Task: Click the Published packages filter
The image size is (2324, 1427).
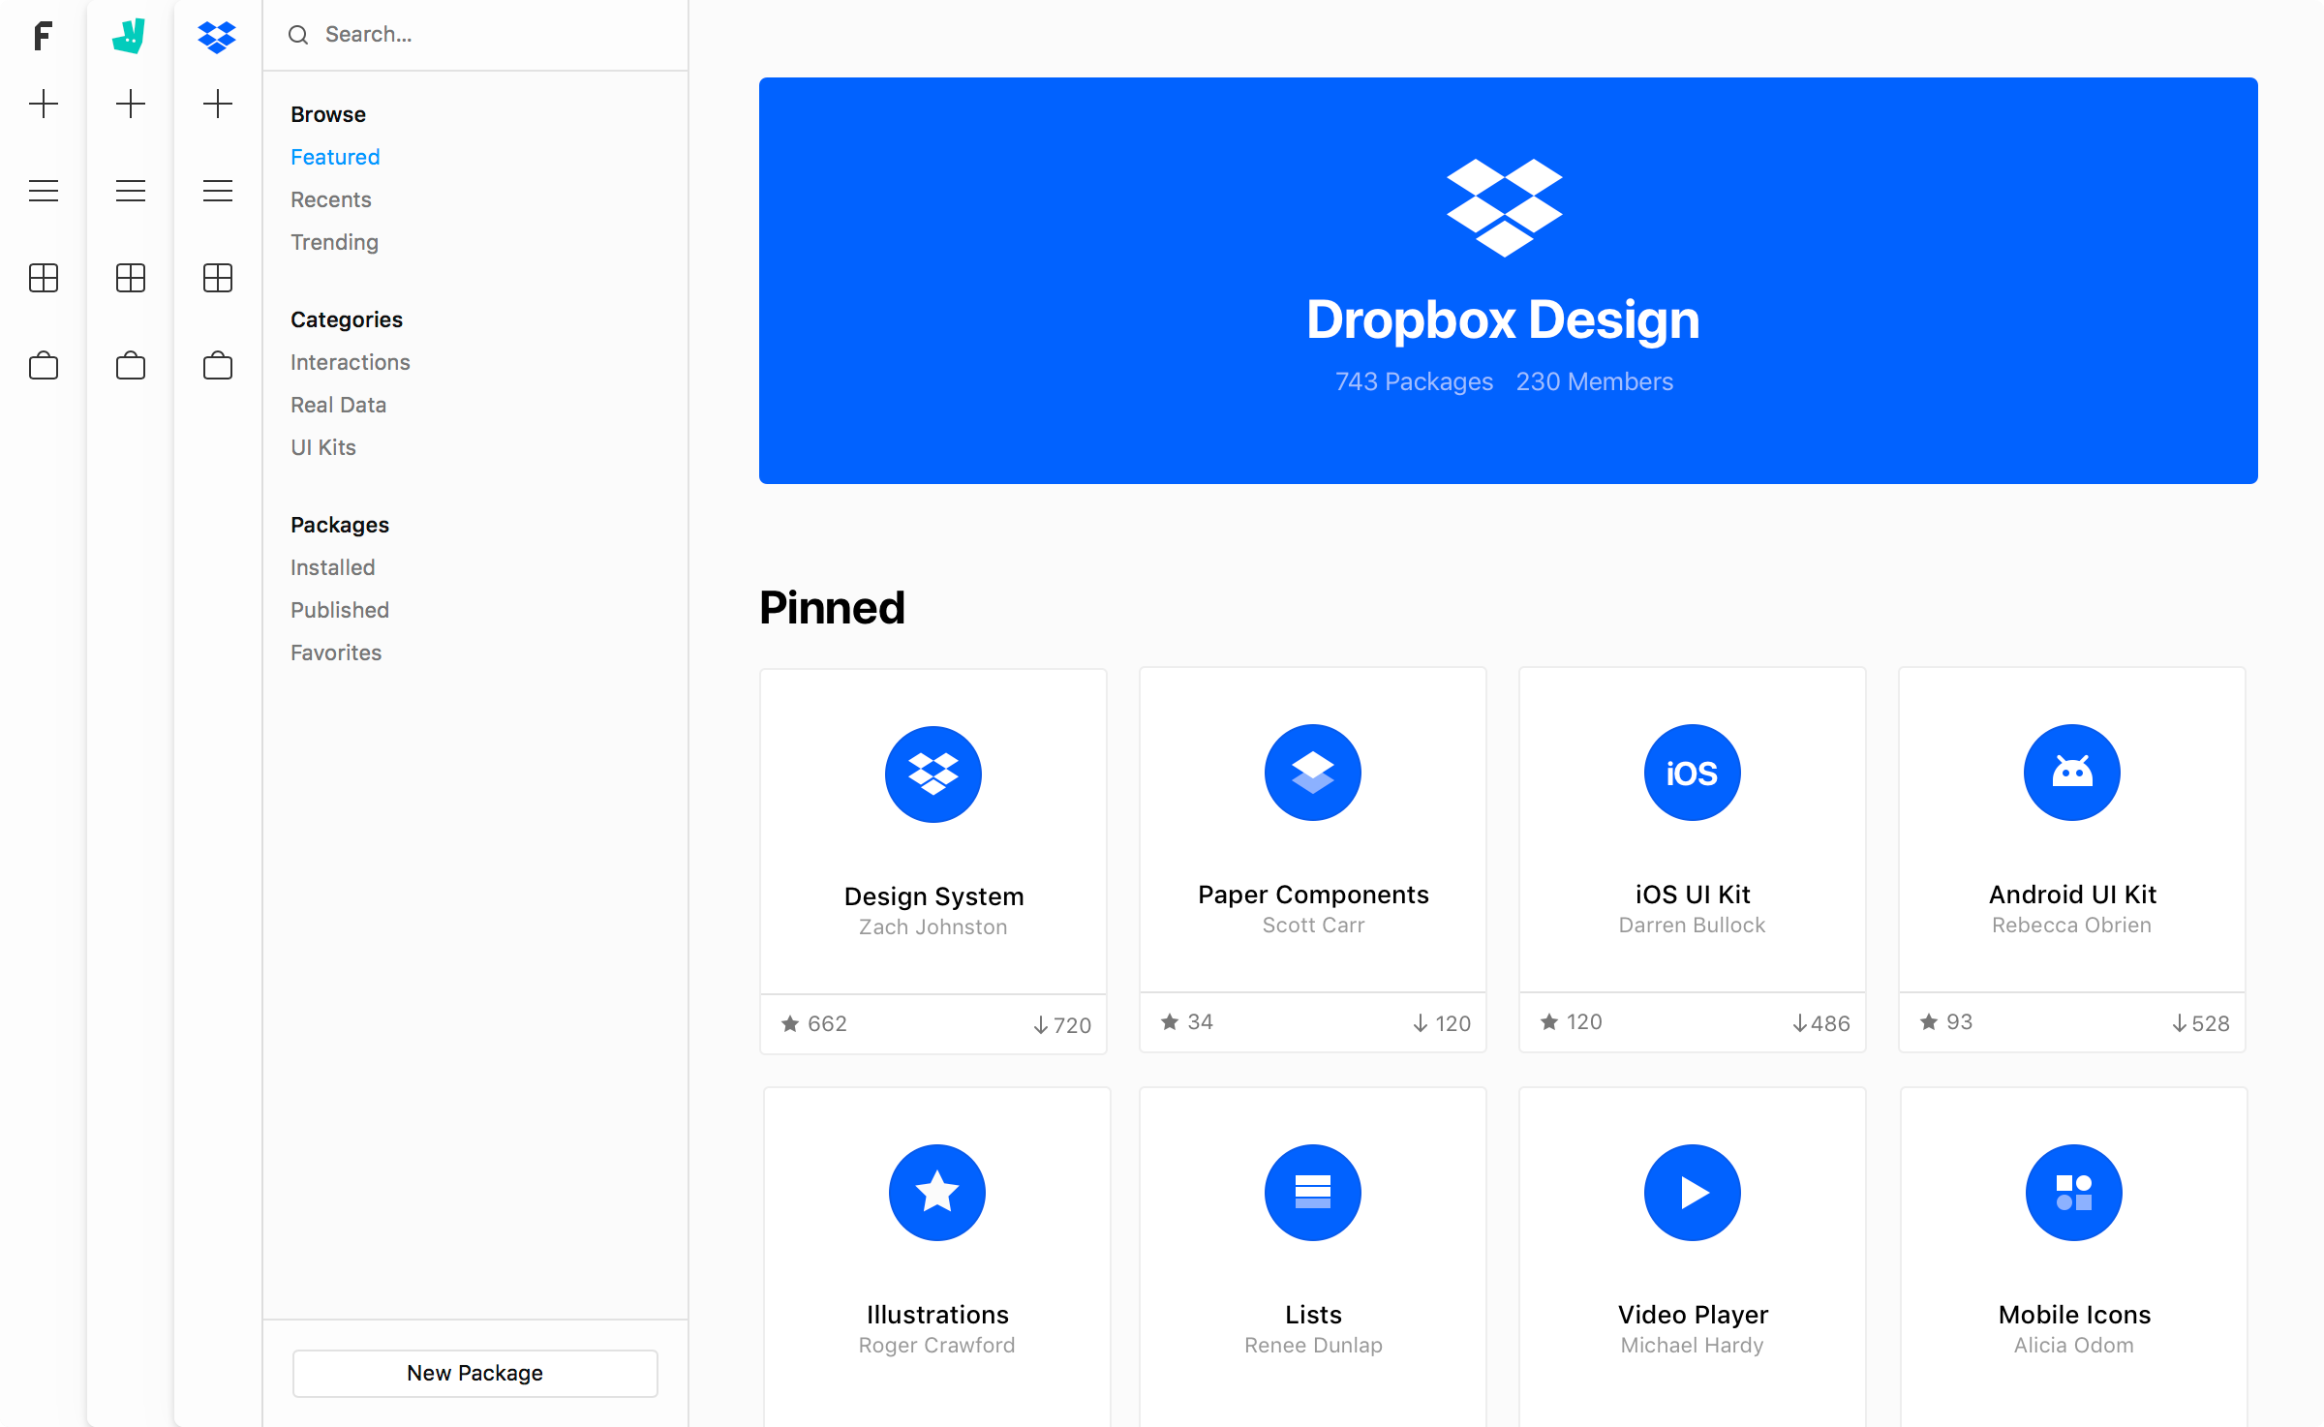Action: [339, 609]
